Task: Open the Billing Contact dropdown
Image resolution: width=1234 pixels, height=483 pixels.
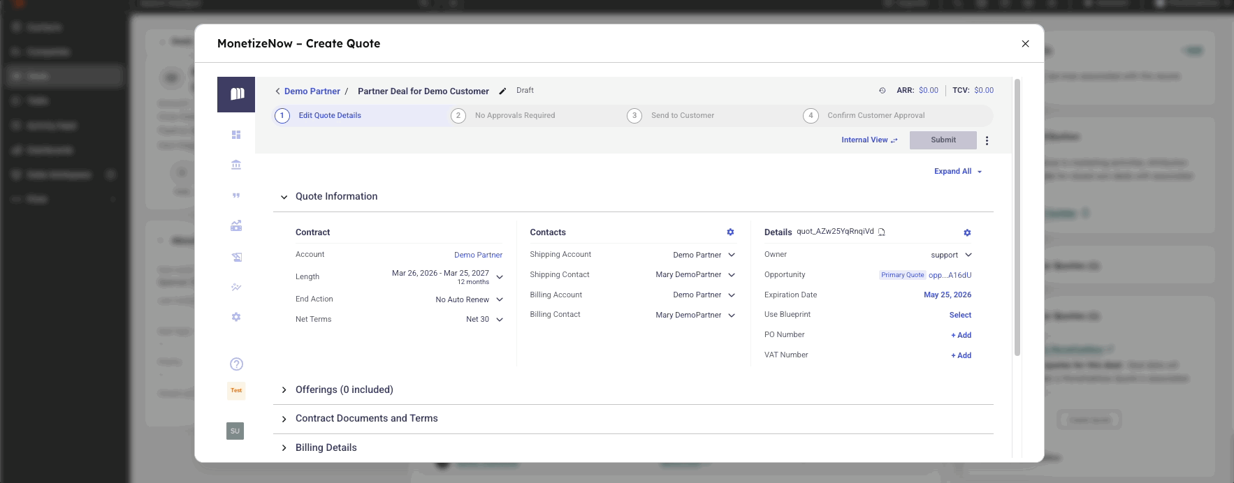Action: (x=732, y=315)
